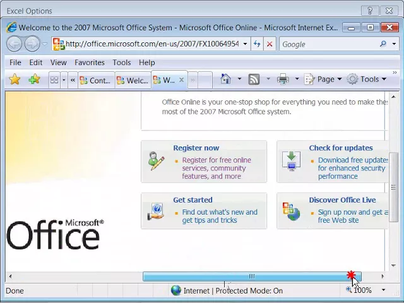The width and height of the screenshot is (404, 303).
Task: Close the active W... tab
Action: point(181,80)
